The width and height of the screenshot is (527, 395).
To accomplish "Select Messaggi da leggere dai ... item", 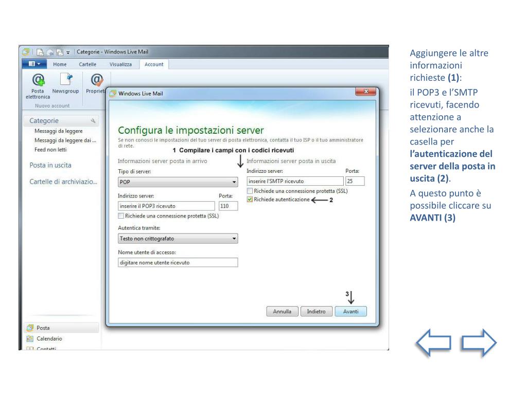I will 65,140.
